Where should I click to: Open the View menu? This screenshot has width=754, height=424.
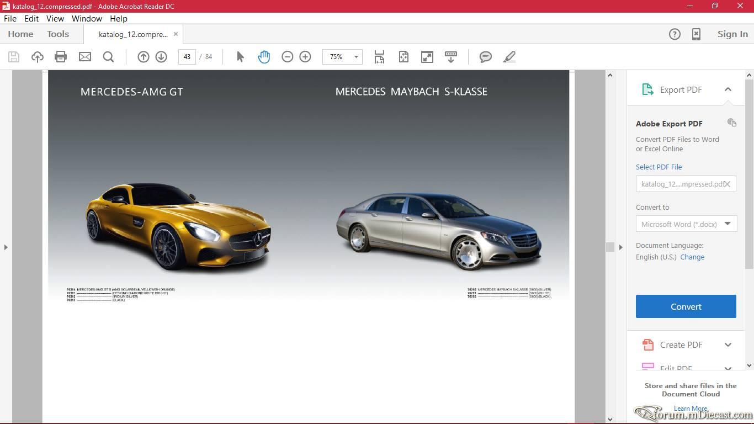(x=55, y=18)
